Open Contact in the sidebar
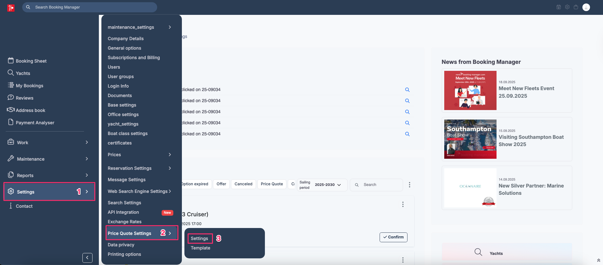The height and width of the screenshot is (265, 603). [x=24, y=206]
